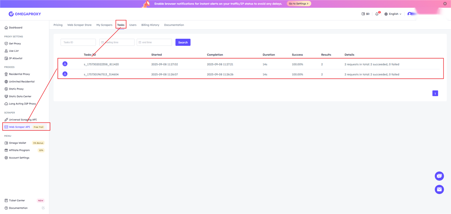Open the end time date picker
451x214 pixels.
point(154,42)
